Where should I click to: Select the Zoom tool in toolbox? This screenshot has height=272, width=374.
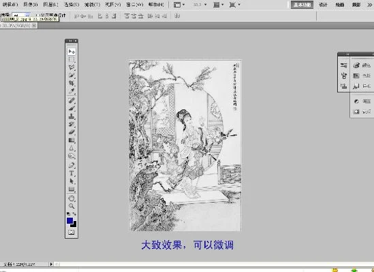click(72, 206)
